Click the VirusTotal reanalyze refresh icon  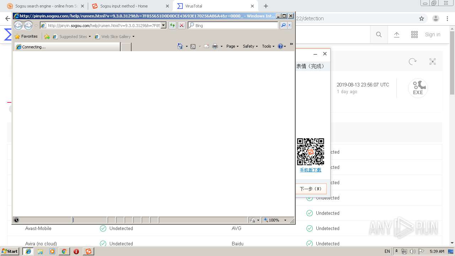(x=412, y=62)
